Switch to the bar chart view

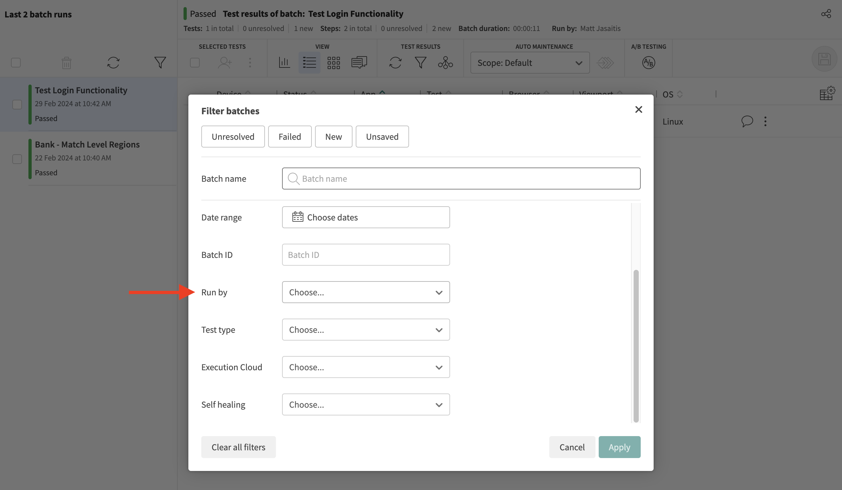284,63
